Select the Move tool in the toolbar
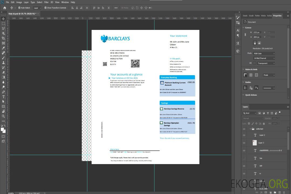This screenshot has height=194, width=291. 3,19
